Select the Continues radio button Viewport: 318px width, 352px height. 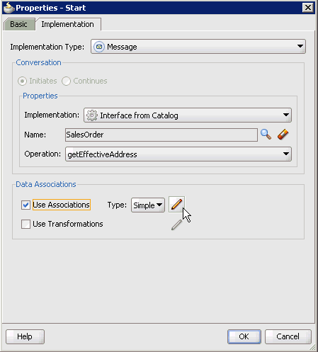point(66,81)
